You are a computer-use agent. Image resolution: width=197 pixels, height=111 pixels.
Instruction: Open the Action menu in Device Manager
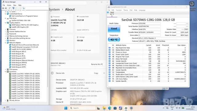tap(9, 5)
